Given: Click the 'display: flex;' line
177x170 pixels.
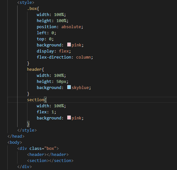Looking at the screenshot, I should [54, 51].
